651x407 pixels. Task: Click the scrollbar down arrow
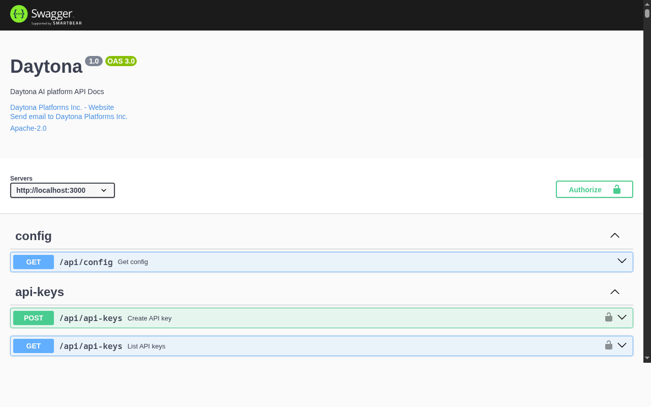point(647,358)
